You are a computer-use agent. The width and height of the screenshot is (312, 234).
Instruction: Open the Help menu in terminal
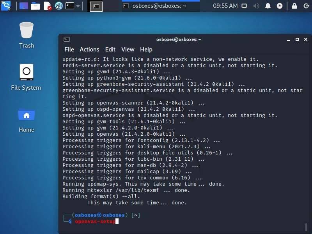click(x=146, y=50)
